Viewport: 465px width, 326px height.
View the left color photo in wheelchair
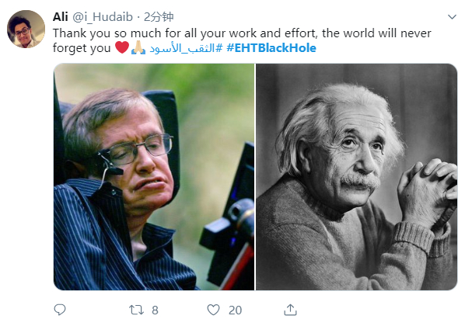coord(154,177)
